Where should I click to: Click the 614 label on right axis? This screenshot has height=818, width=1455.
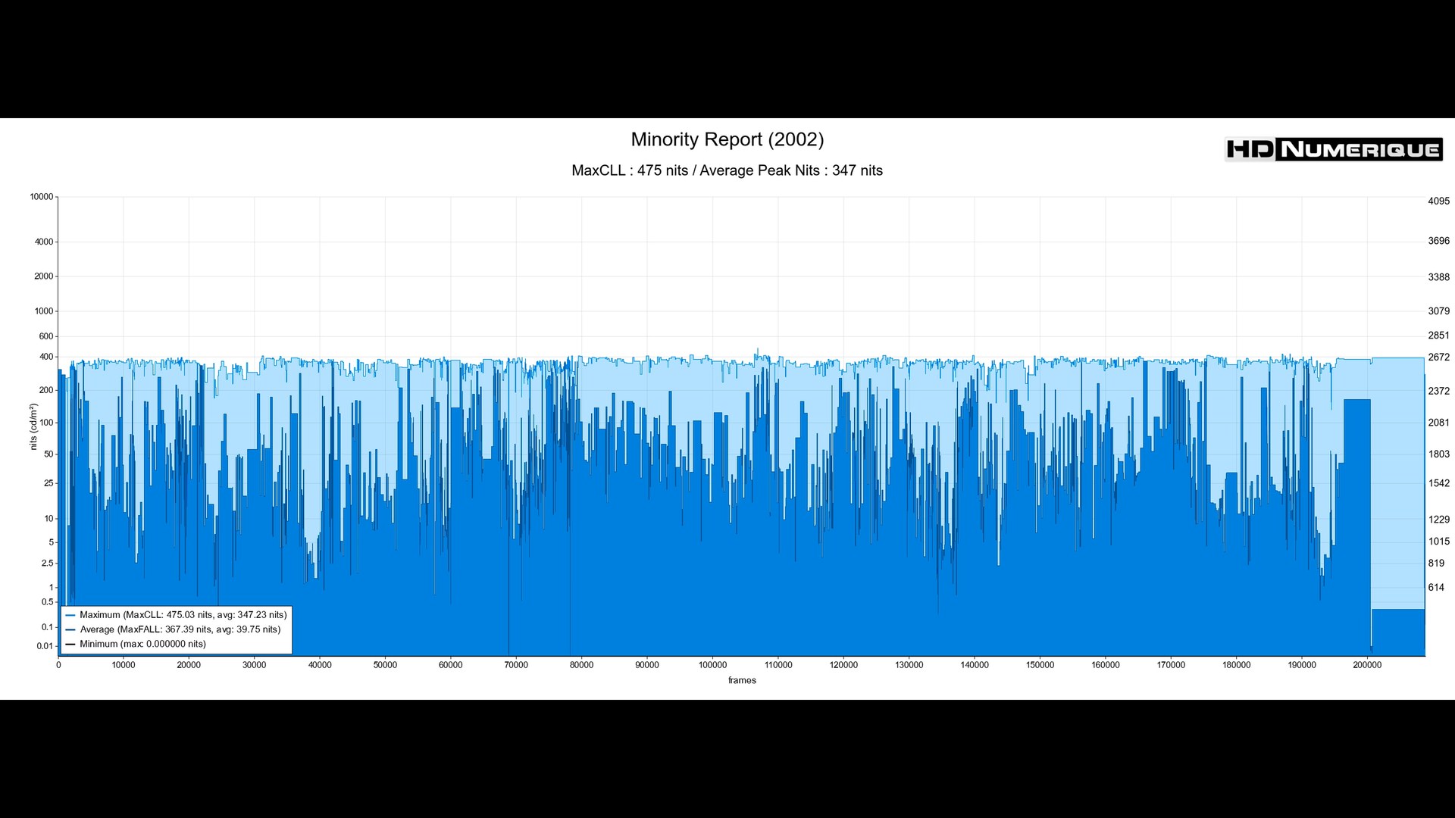pyautogui.click(x=1436, y=588)
